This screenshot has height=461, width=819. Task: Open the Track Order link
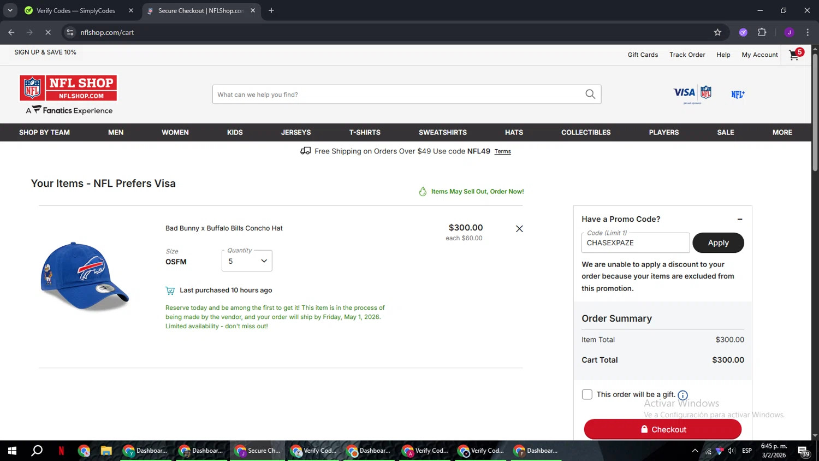click(x=687, y=55)
